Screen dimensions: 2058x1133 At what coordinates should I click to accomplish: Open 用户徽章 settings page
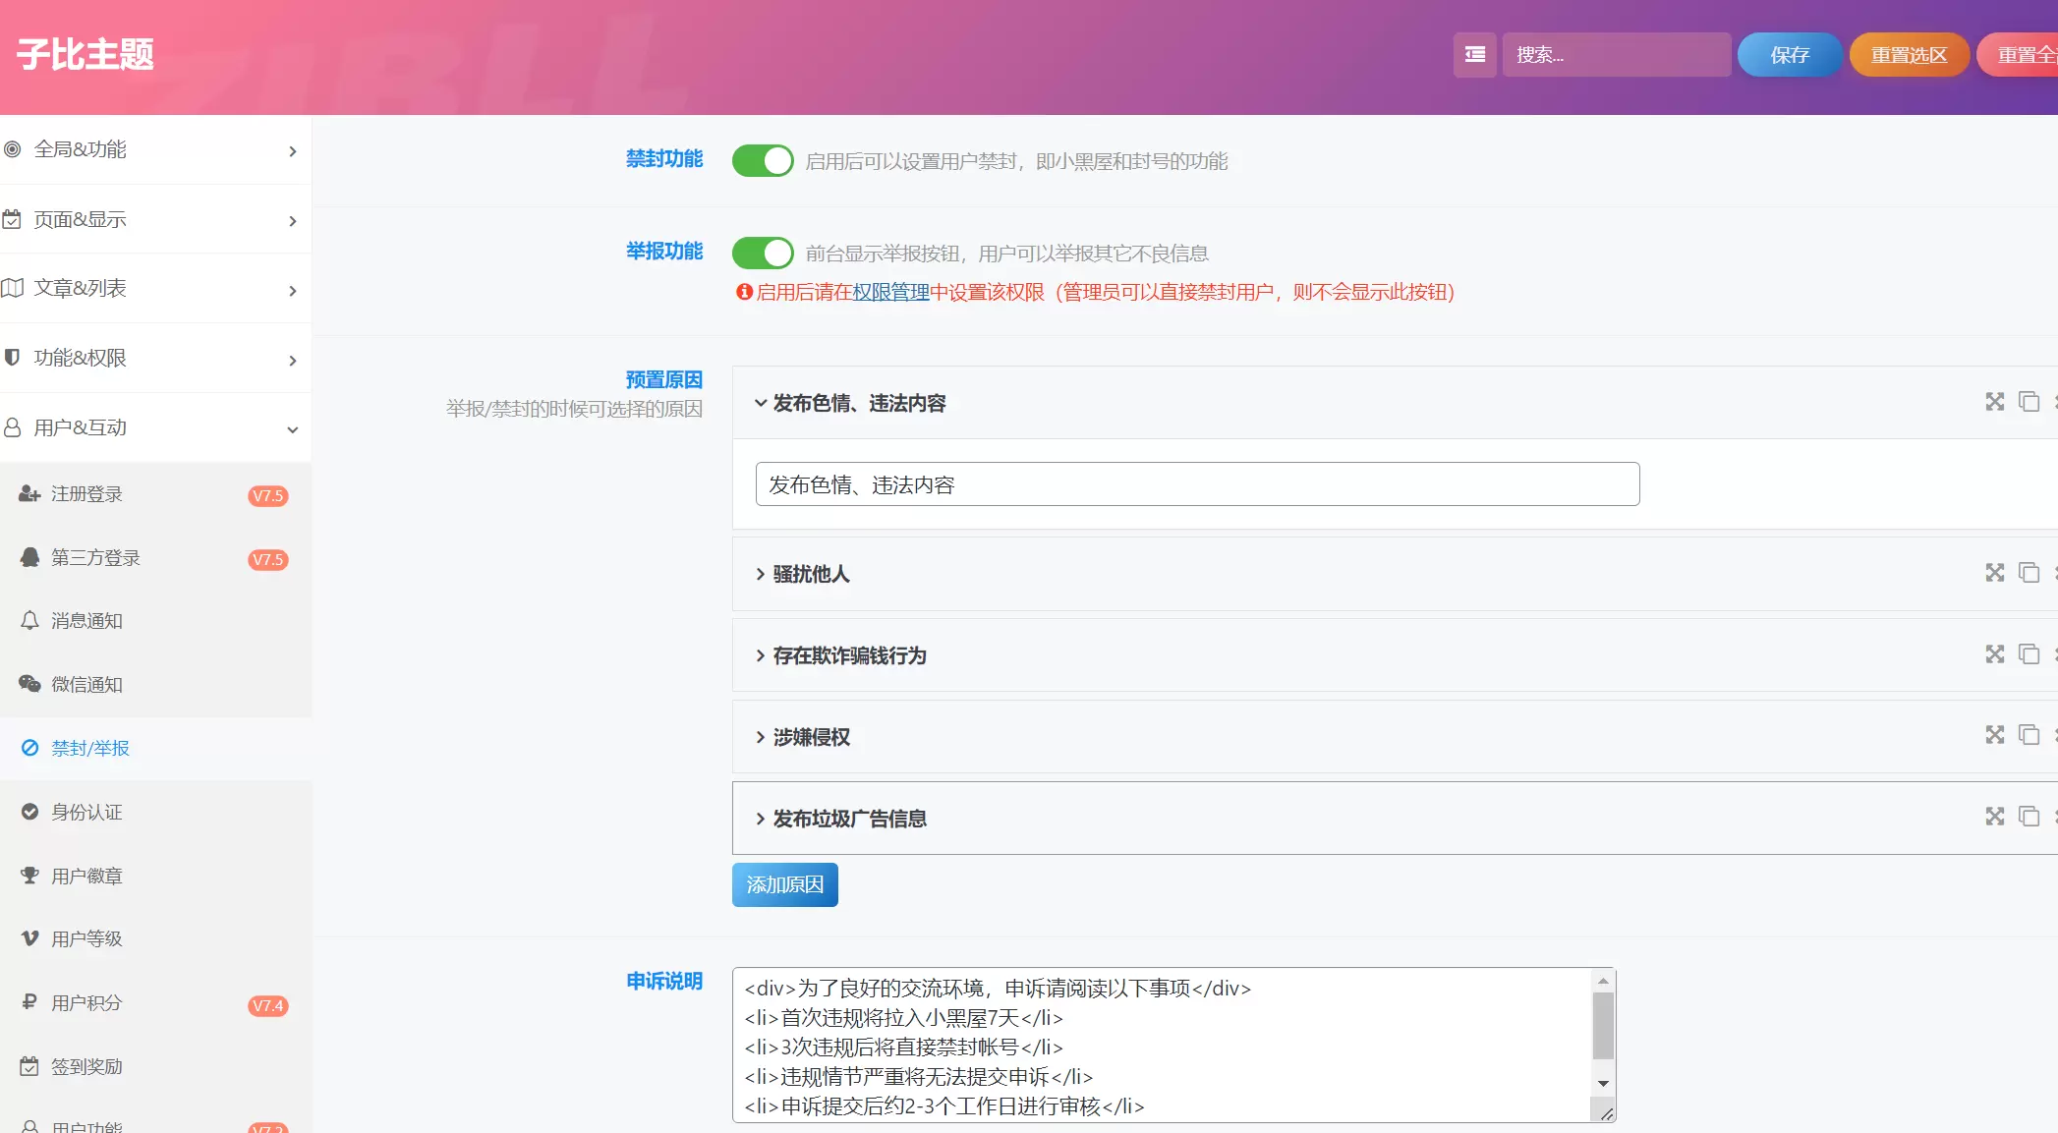pyautogui.click(x=155, y=876)
